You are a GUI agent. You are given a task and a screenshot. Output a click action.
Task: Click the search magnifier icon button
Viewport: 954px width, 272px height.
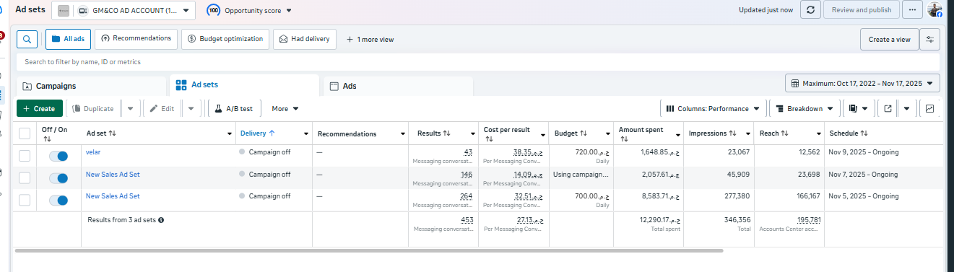click(27, 39)
